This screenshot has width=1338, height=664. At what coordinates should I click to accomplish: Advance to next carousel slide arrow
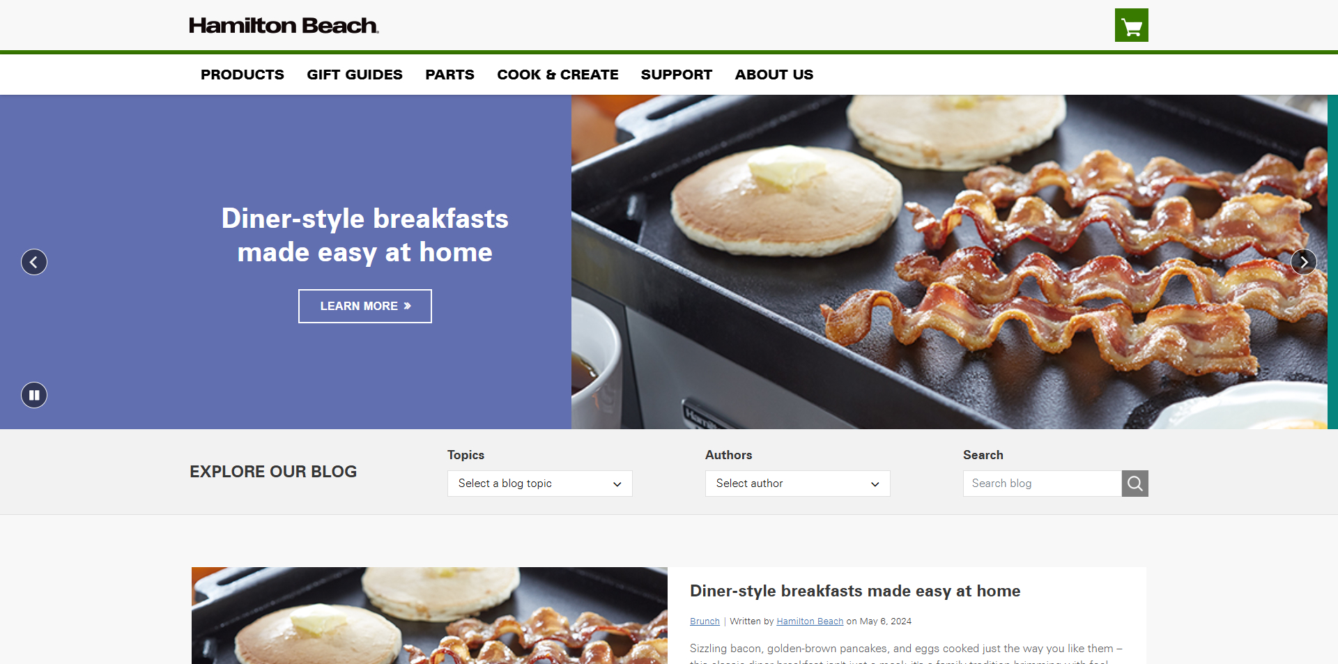[x=1303, y=262]
